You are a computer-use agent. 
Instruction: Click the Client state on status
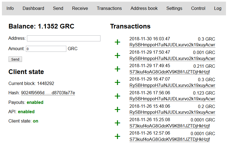pos(36,121)
